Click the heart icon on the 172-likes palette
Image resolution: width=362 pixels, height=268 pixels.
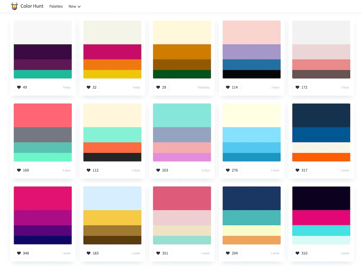[297, 87]
